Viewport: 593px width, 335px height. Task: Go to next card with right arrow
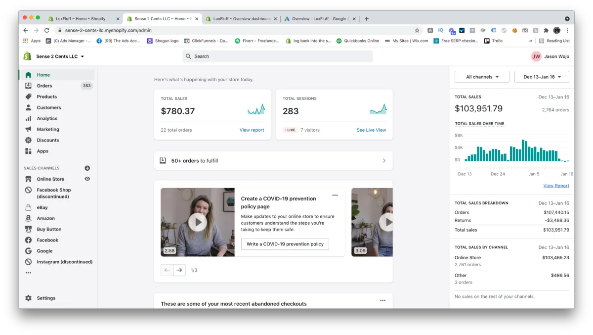[x=179, y=270]
